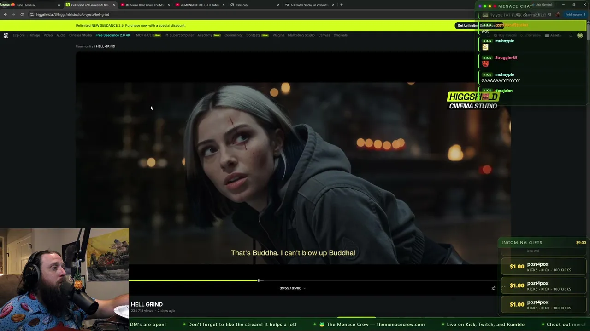
Task: Click Struggler85 username in chat
Action: pyautogui.click(x=506, y=58)
